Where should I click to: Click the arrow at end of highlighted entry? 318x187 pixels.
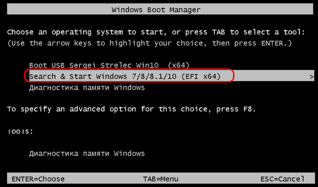(312, 77)
